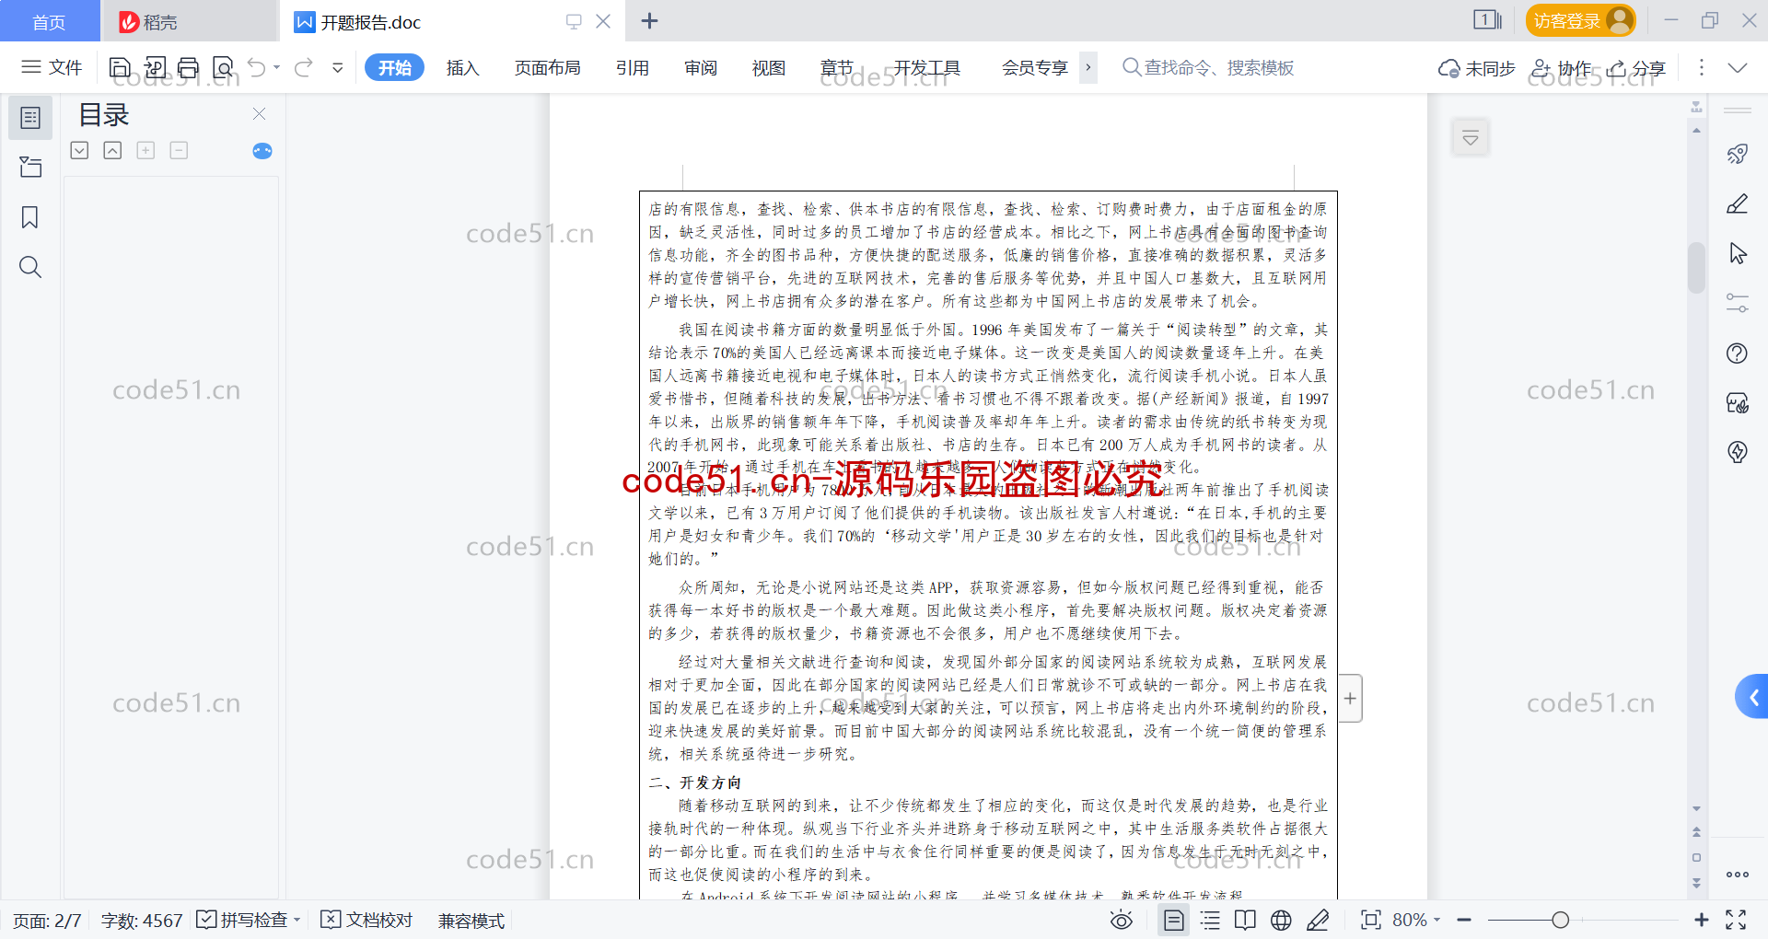Open the 视图 tab

click(x=769, y=67)
